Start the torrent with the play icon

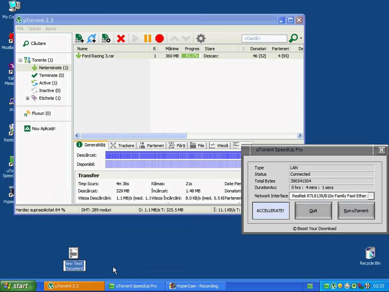point(135,39)
